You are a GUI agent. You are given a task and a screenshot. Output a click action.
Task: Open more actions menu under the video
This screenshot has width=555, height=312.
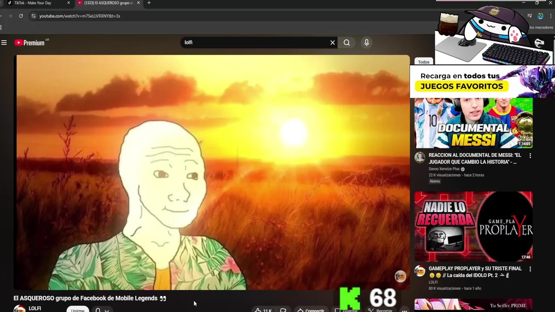pyautogui.click(x=404, y=310)
